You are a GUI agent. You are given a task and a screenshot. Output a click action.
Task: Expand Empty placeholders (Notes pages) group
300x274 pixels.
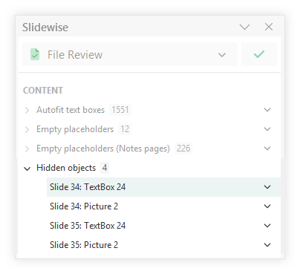click(x=27, y=149)
